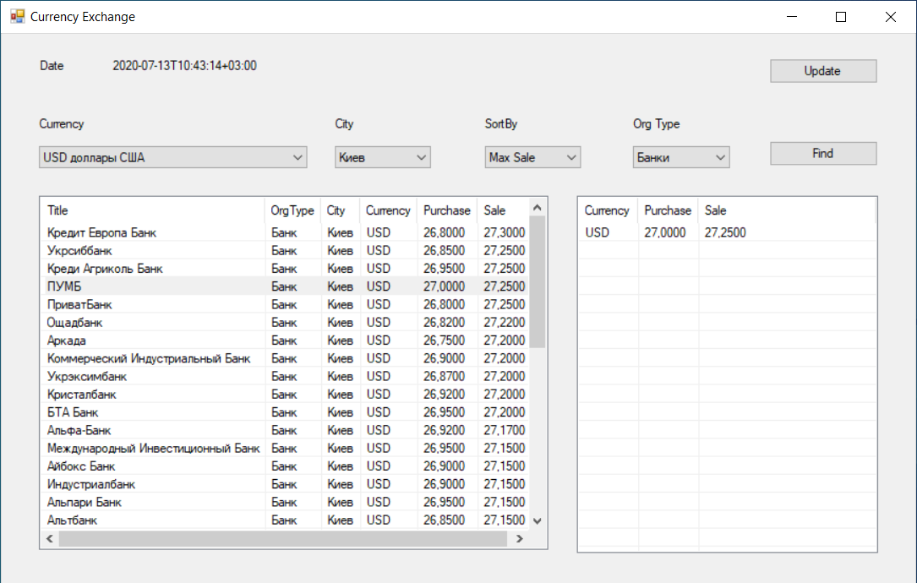Click the vertical scrollbar thumb of bank list
The height and width of the screenshot is (583, 917).
(x=538, y=282)
